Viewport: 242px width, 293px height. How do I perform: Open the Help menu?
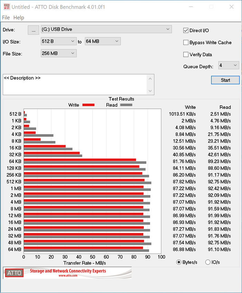[19, 18]
